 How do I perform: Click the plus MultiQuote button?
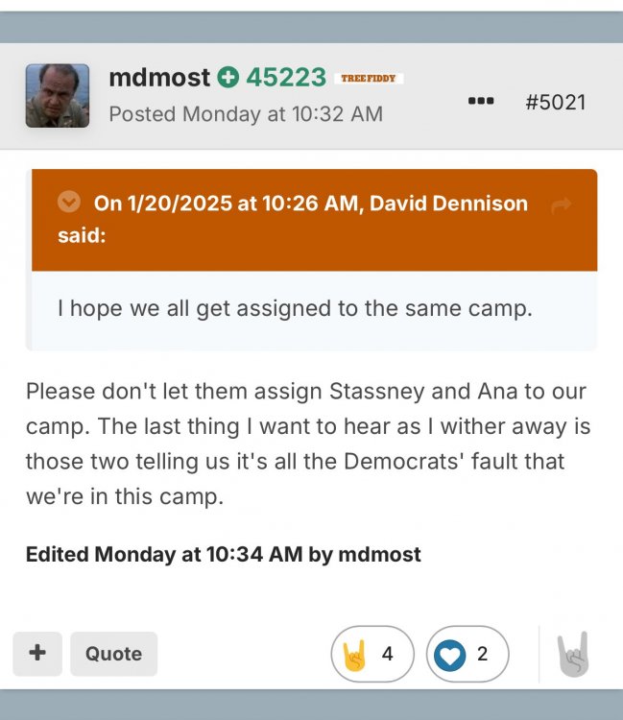(37, 654)
